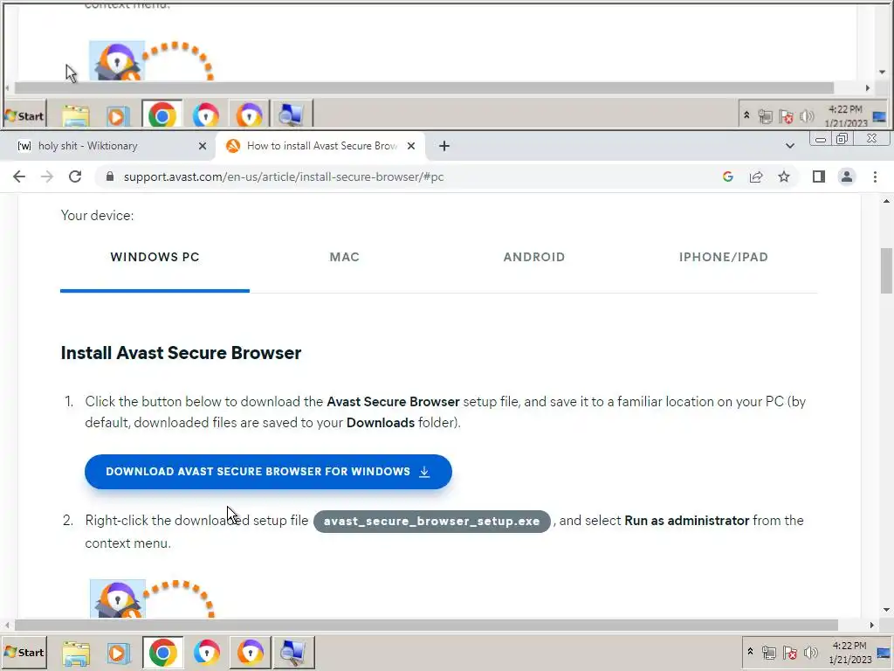
Task: Click the page scroll-up arrow
Action: [x=886, y=201]
